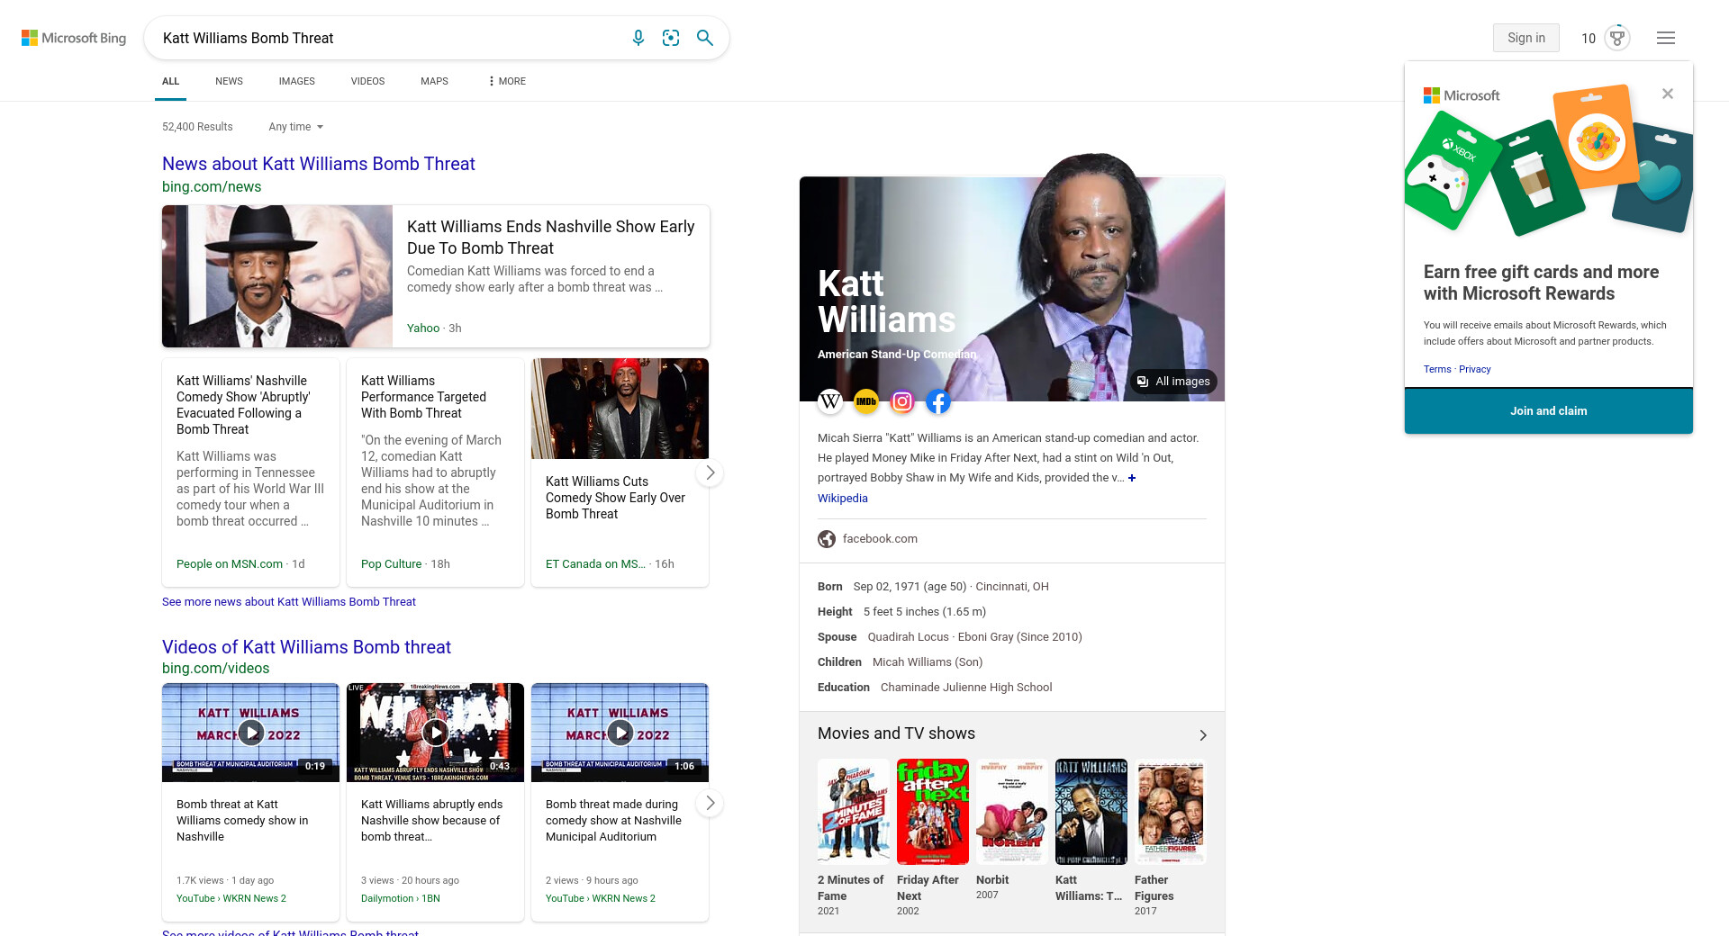Screen dimensions: 1729x936
Task: Open the Facebook profile icon
Action: click(x=938, y=401)
